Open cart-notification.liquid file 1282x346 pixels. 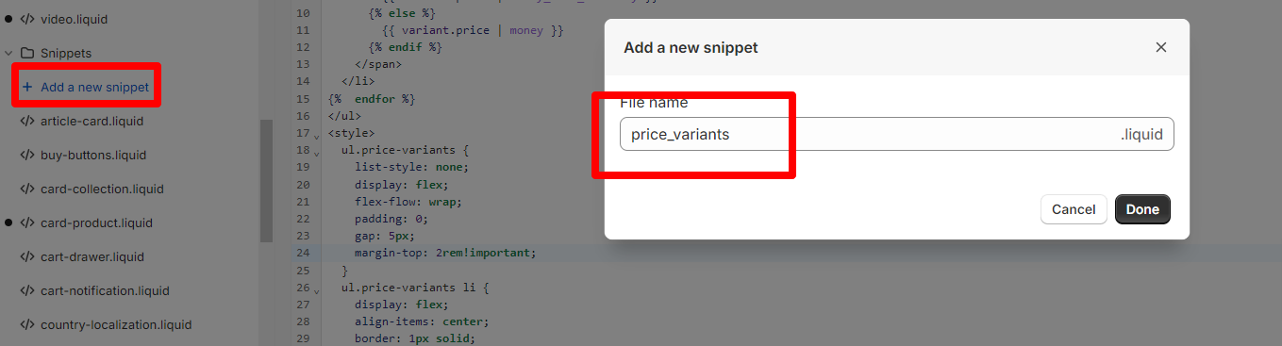pos(105,290)
